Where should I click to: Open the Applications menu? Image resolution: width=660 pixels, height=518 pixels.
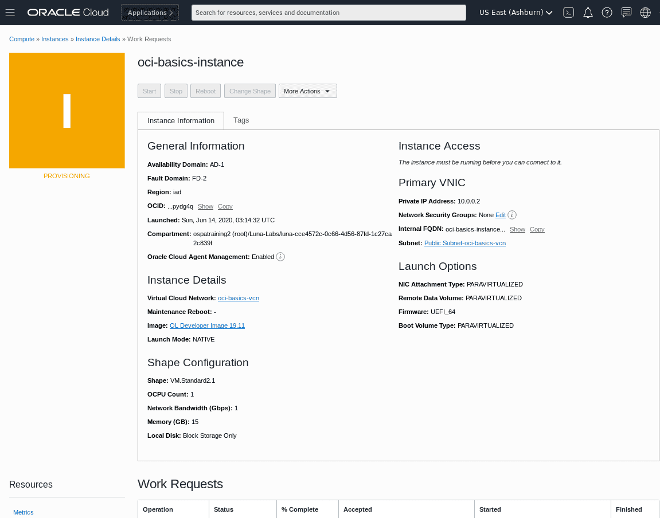click(x=150, y=12)
